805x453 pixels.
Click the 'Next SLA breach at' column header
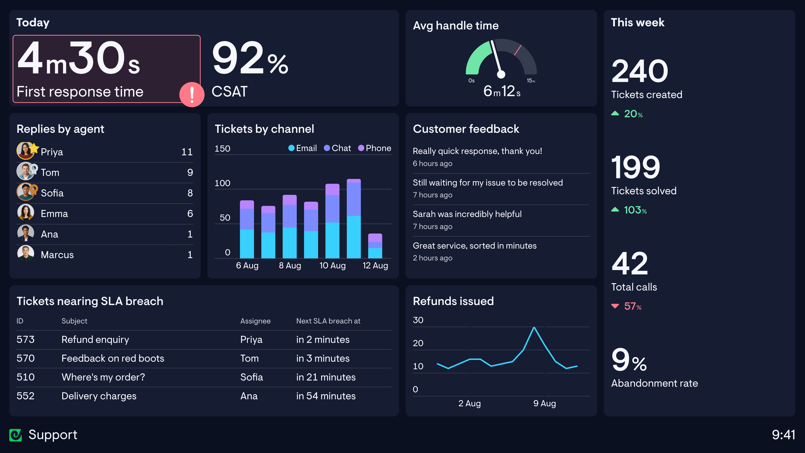click(328, 321)
